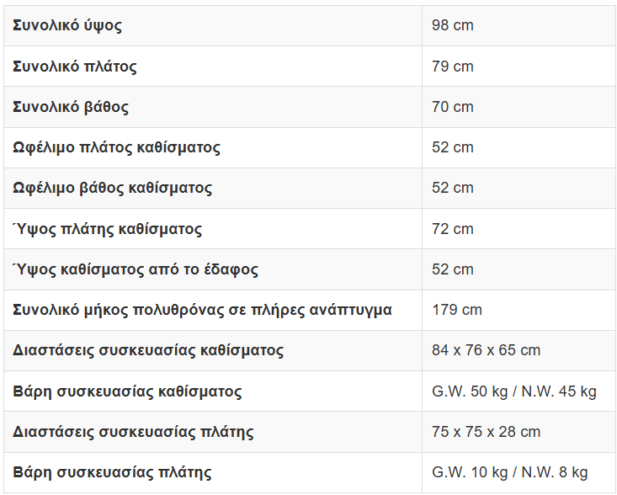
Task: Click the 'Ωφέλιμο βάθος καθίσματος' label
Action: tap(113, 188)
